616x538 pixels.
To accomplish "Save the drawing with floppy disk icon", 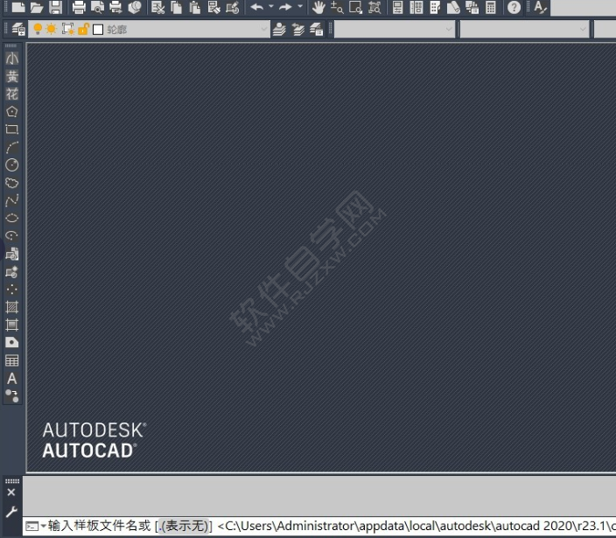I will pos(55,7).
